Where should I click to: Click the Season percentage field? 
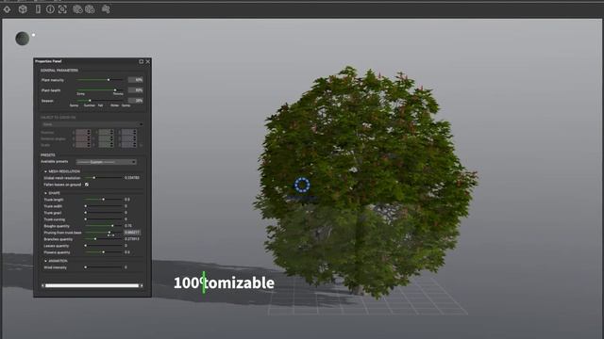pos(136,101)
